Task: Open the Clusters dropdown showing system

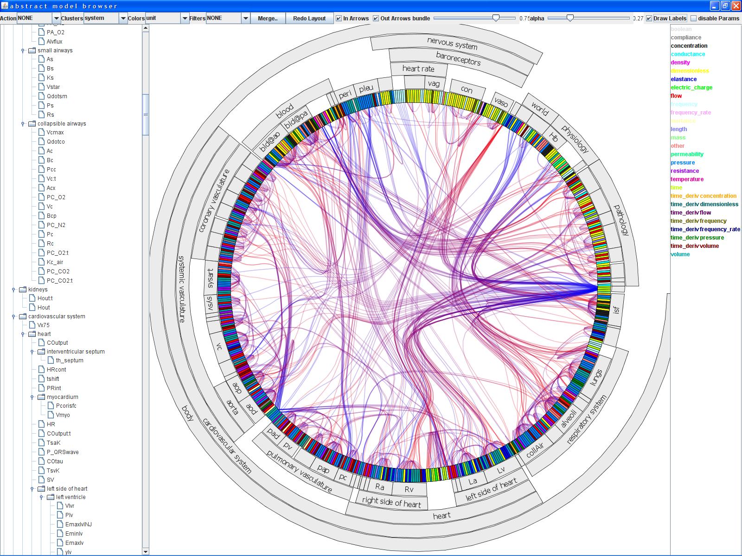Action: coord(123,19)
